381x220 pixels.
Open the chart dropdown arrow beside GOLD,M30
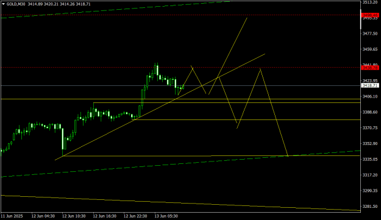coord(3,4)
